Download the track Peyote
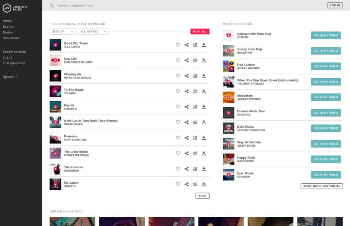This screenshot has width=350, height=226. [204, 107]
